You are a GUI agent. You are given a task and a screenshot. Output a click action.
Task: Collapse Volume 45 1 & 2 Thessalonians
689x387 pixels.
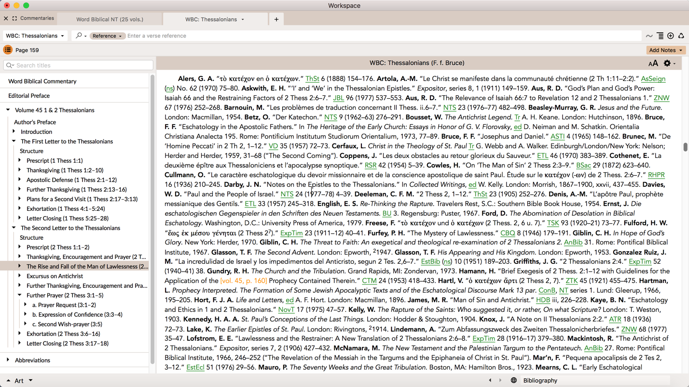click(8, 110)
